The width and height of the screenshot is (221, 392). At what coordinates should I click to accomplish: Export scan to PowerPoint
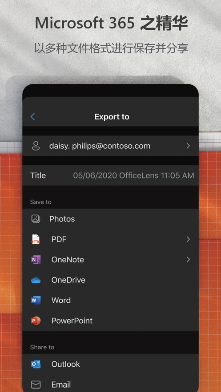110,321
